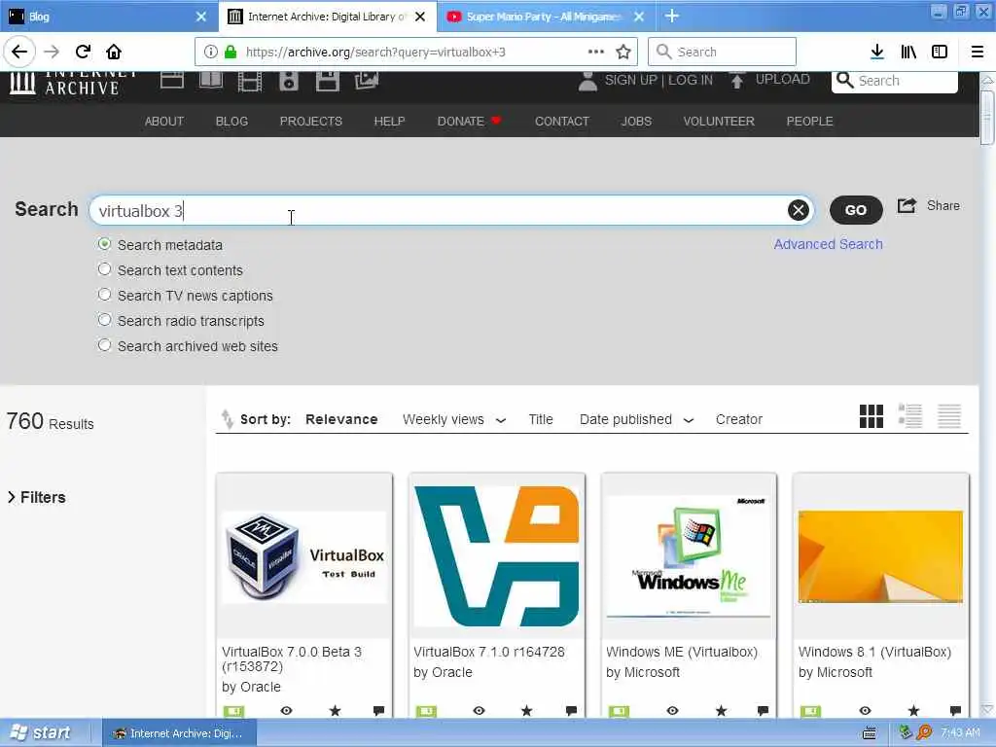
Task: Open Advanced Search link
Action: tap(829, 244)
